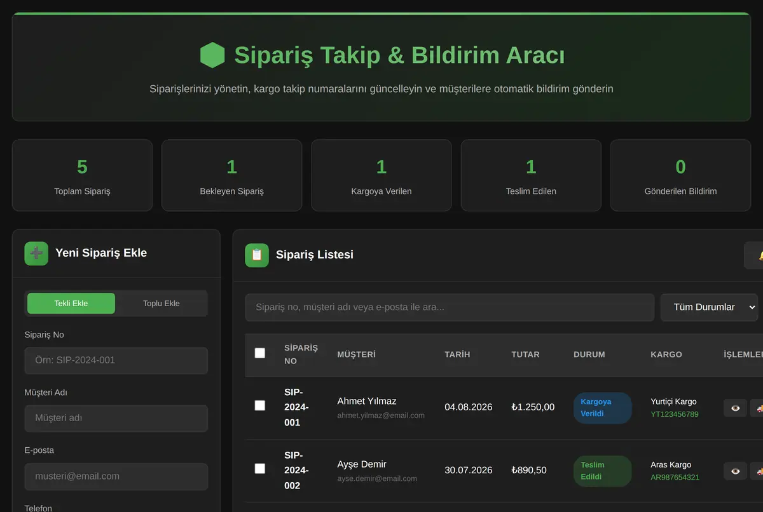Viewport: 763px width, 512px height.
Task: Click the MÜŞTERİ column header
Action: point(356,354)
